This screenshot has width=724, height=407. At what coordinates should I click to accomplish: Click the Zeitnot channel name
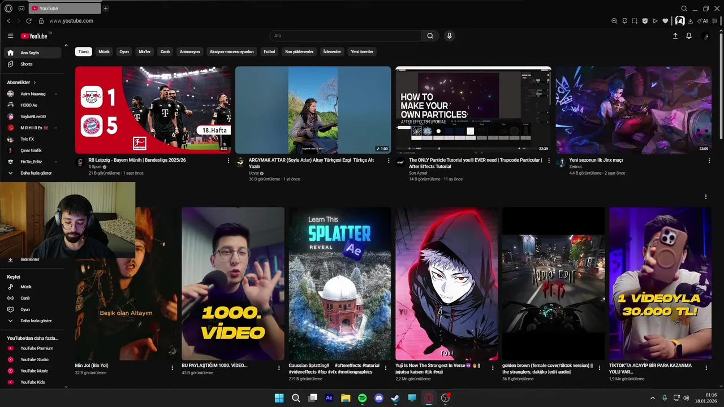[x=575, y=167]
